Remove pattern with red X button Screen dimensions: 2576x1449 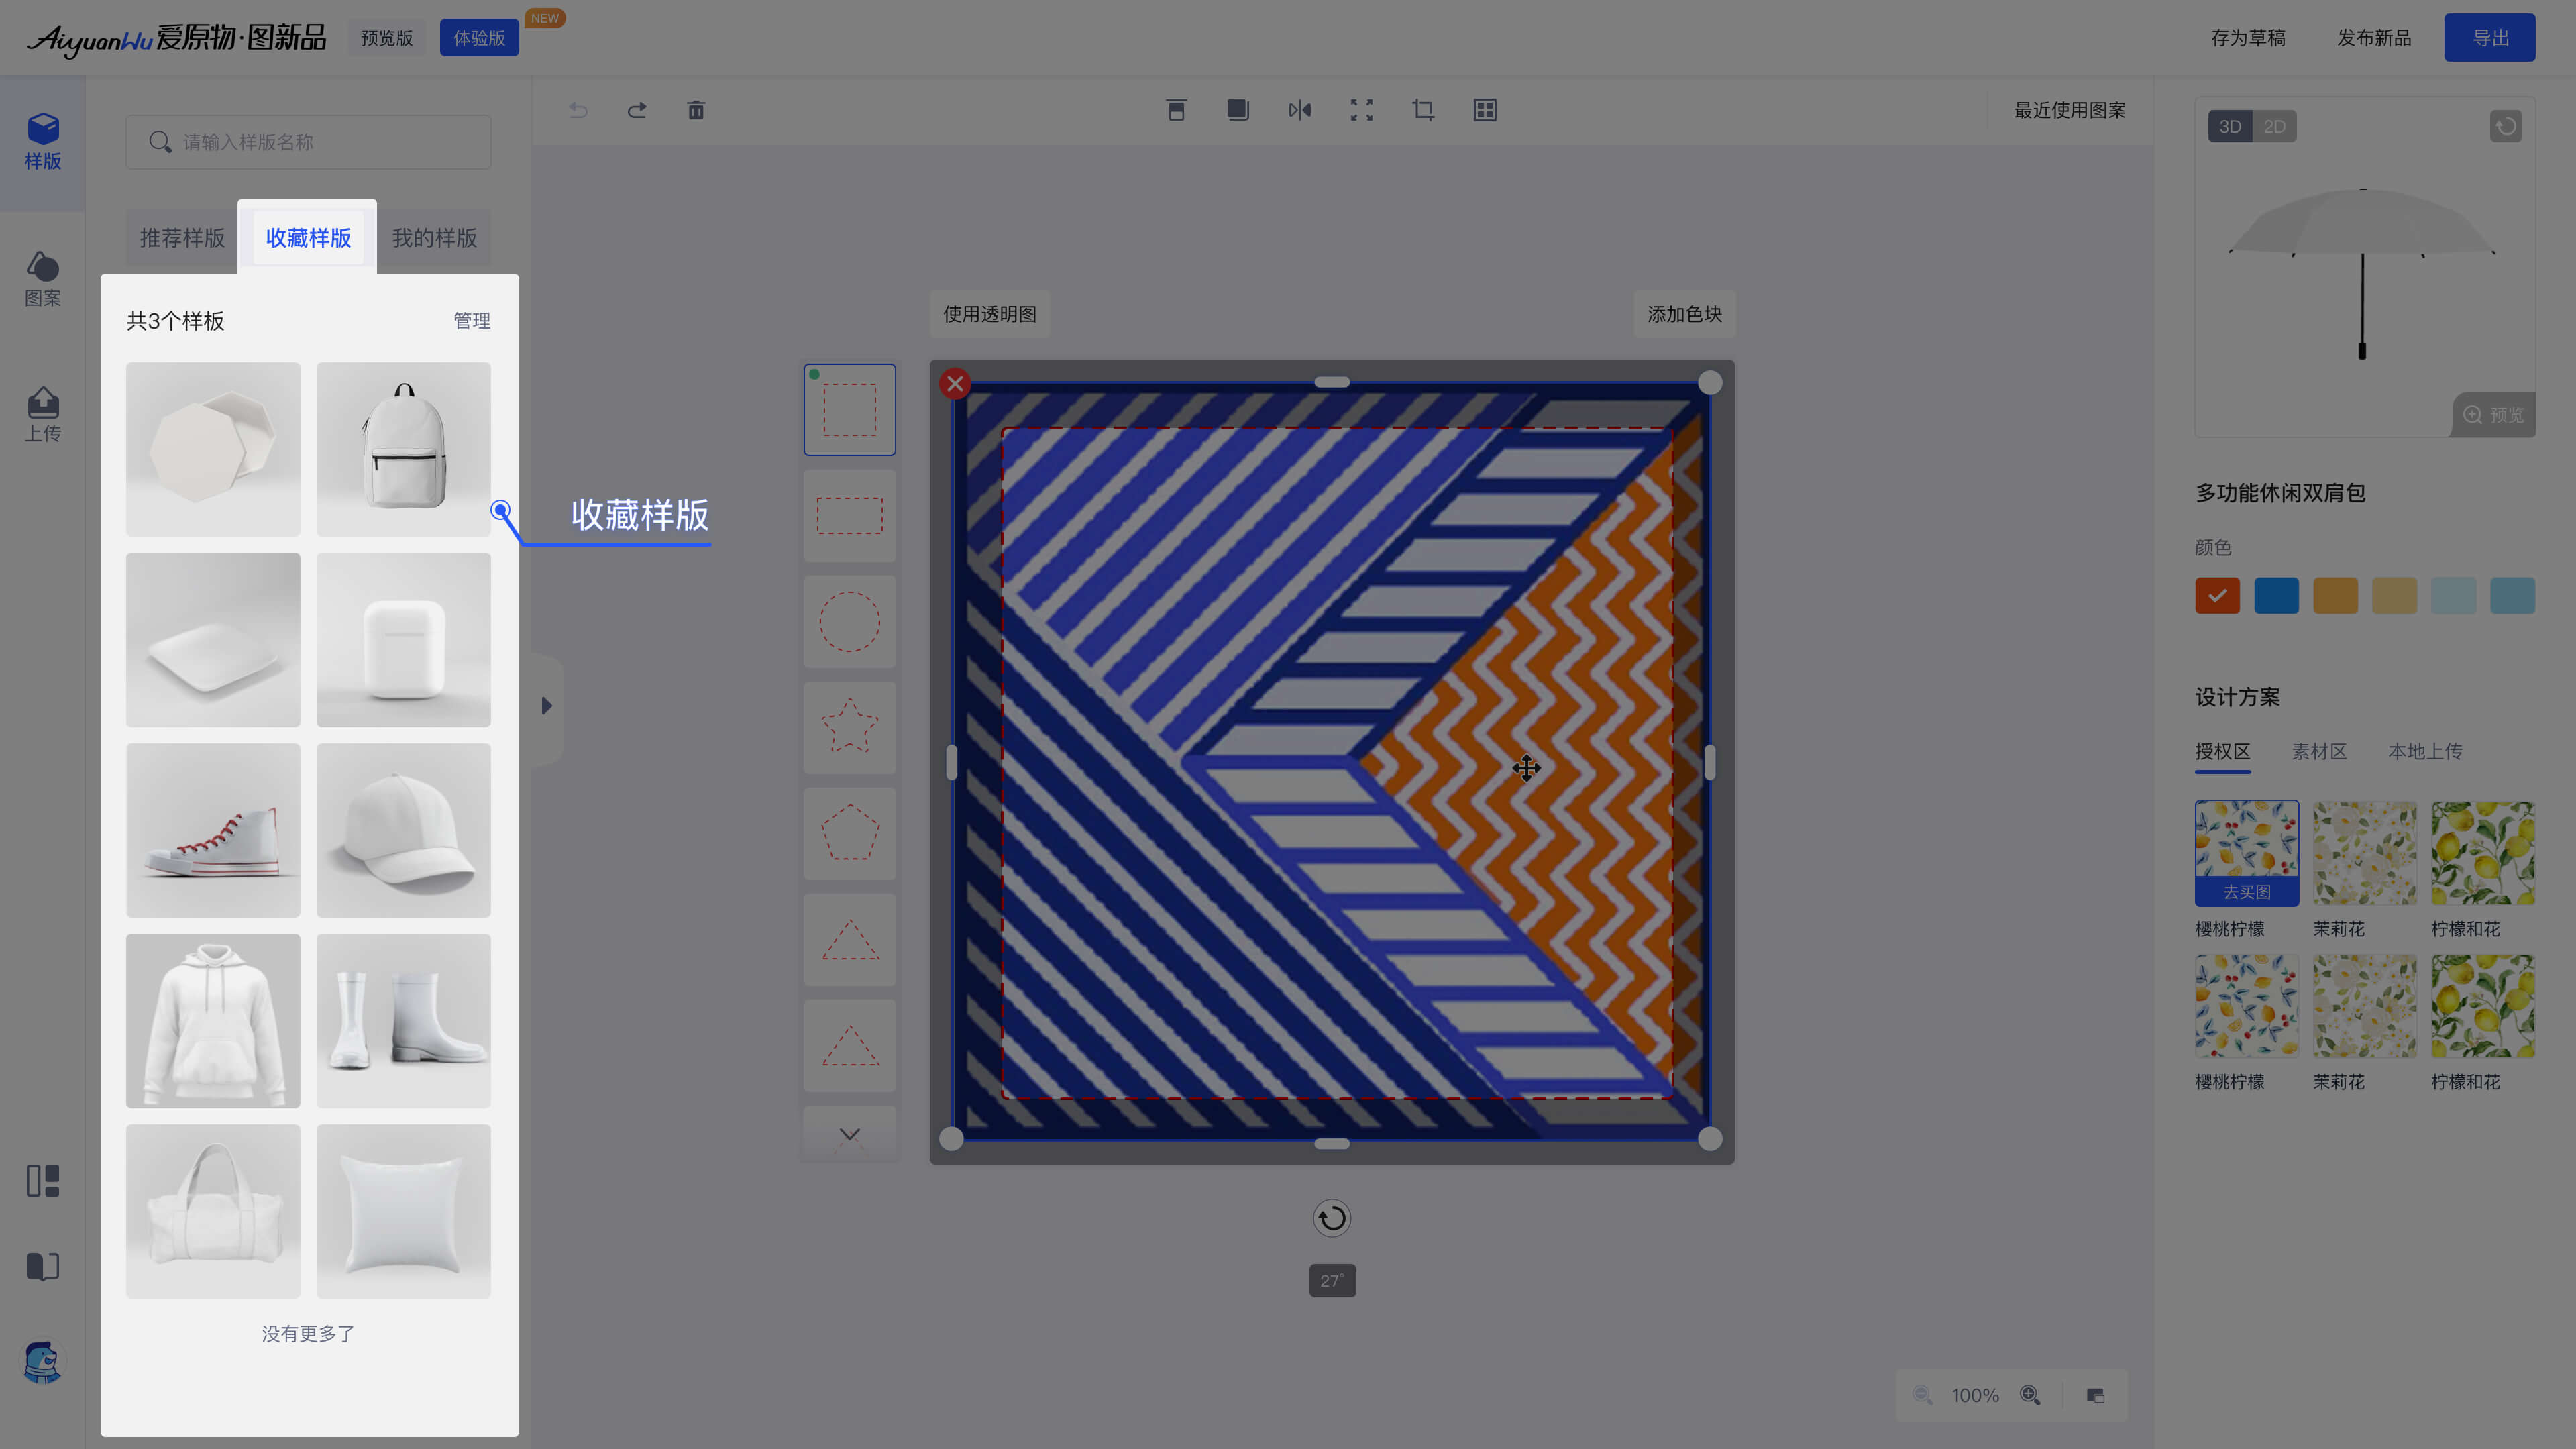point(955,383)
